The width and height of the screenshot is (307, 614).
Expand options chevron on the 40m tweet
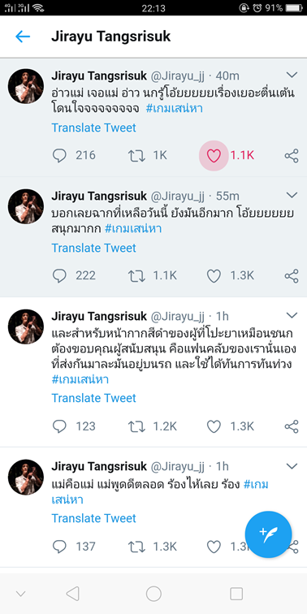[x=292, y=75]
